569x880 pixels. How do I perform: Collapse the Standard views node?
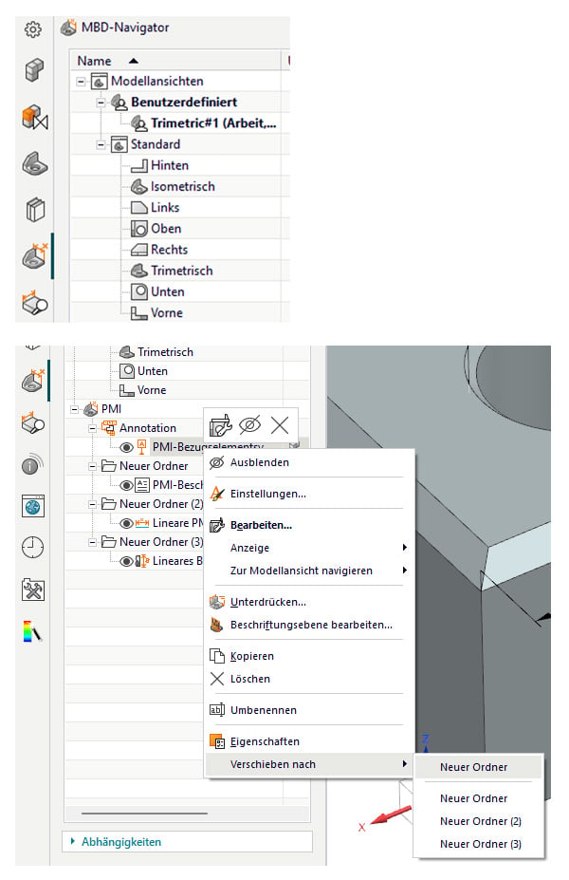tap(101, 145)
